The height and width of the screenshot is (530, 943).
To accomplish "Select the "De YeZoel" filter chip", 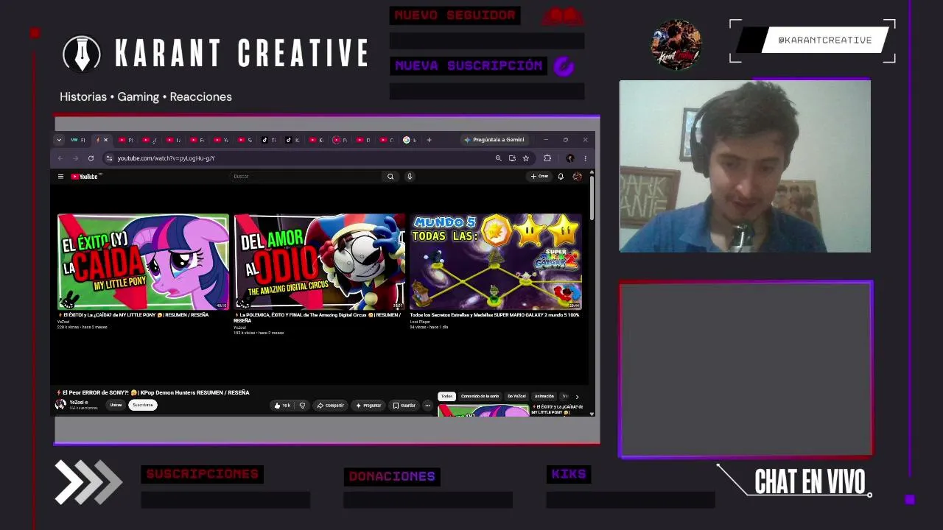I will click(516, 397).
